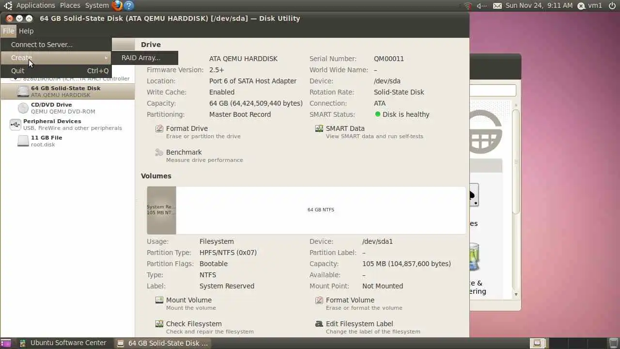This screenshot has height=349, width=620.
Task: Expand the Create submenu arrow
Action: [106, 58]
